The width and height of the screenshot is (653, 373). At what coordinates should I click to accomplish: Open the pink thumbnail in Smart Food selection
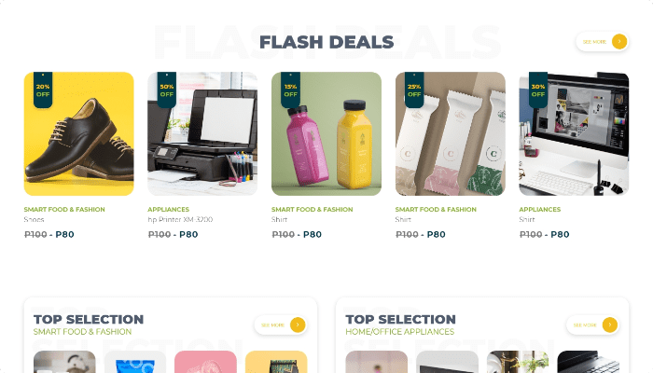point(205,362)
